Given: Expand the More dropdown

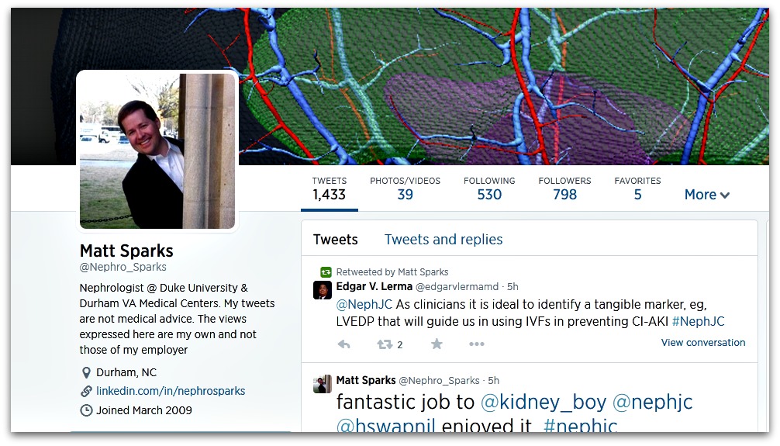Looking at the screenshot, I should tap(707, 195).
